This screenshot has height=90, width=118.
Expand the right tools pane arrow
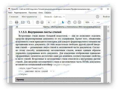click(110, 55)
